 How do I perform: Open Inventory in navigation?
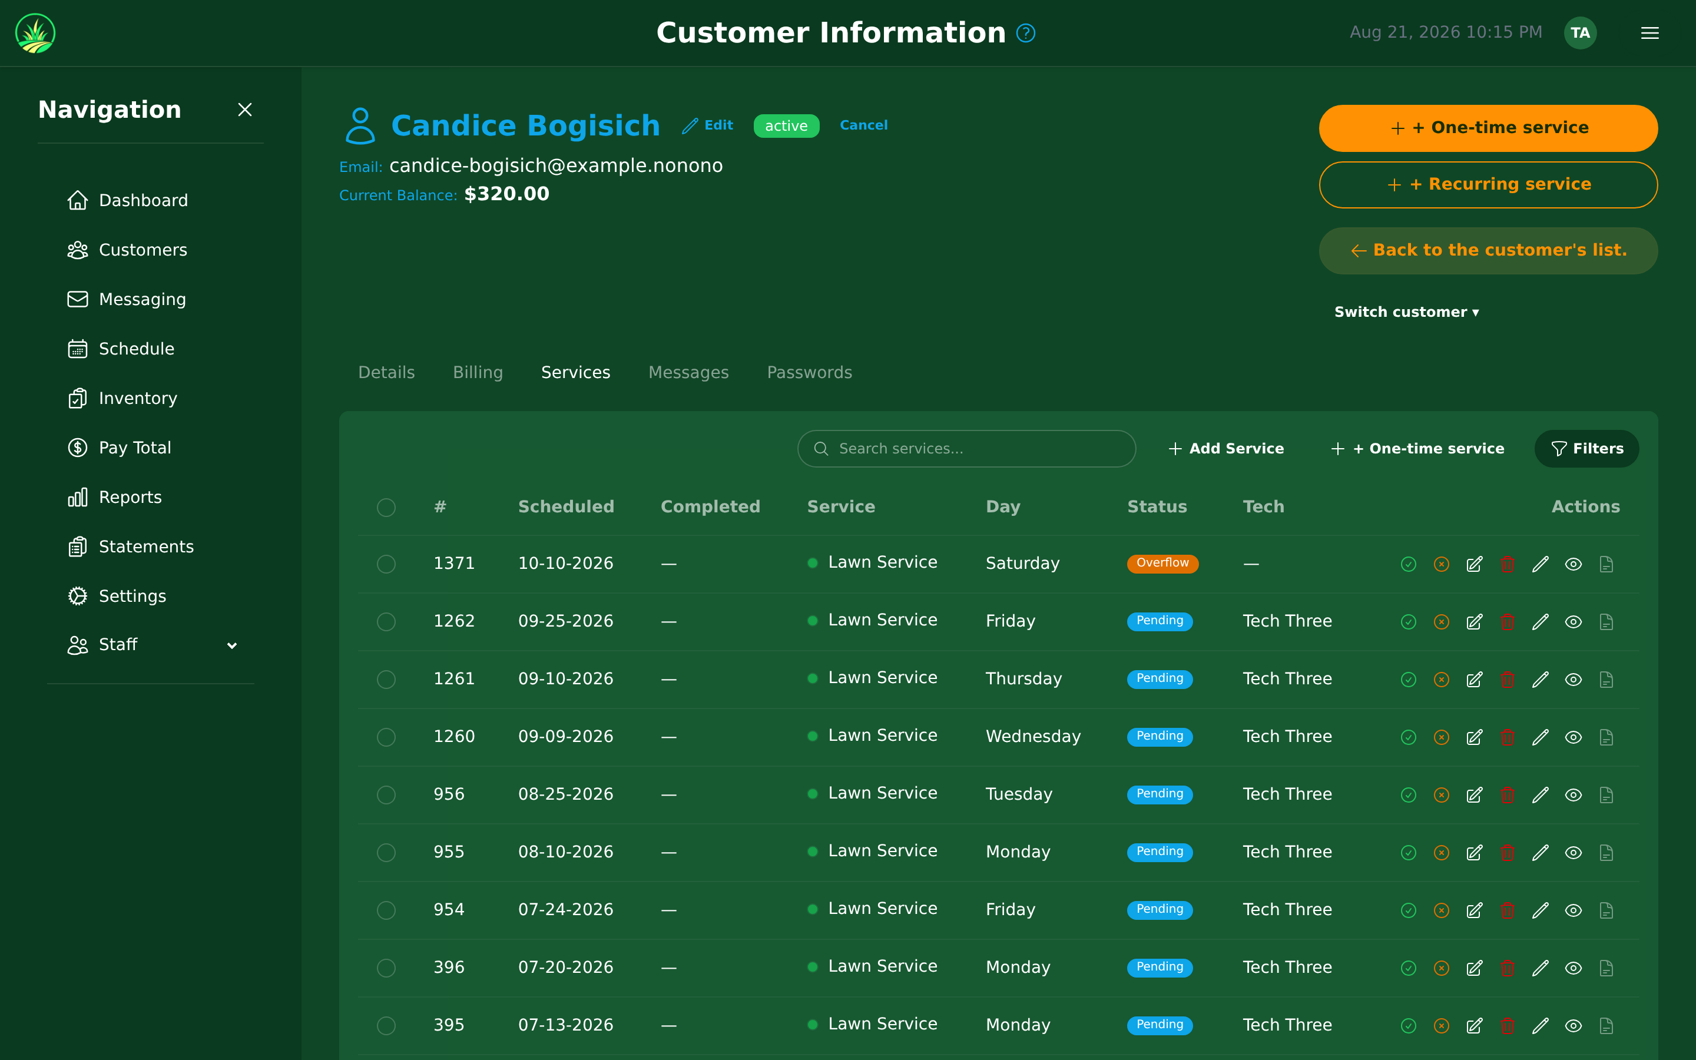click(x=122, y=398)
